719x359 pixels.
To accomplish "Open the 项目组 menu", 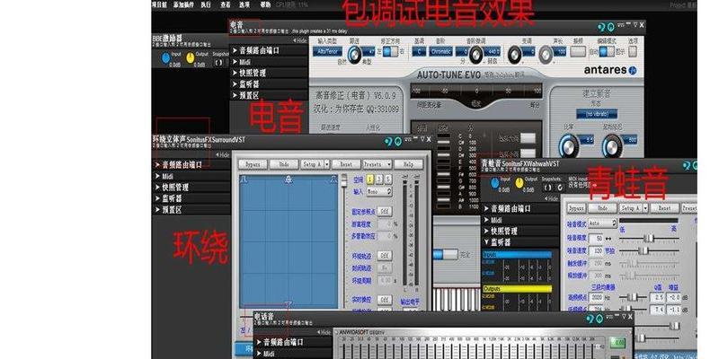I will pyautogui.click(x=159, y=4).
